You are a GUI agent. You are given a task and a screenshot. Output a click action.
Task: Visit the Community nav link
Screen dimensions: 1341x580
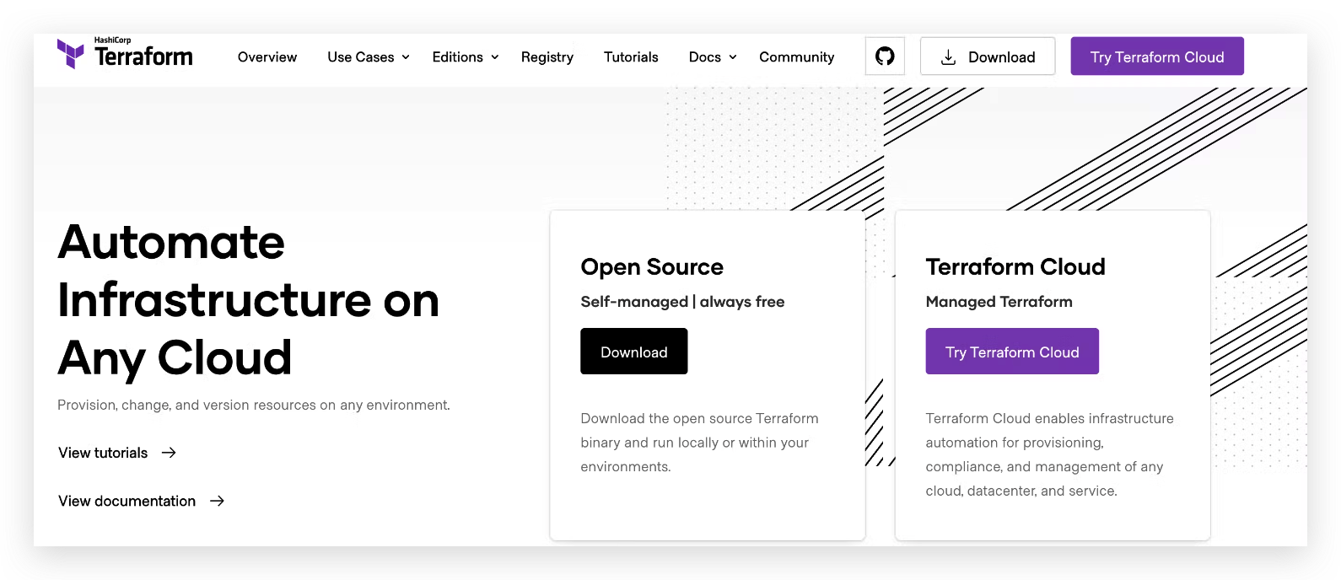(x=796, y=57)
